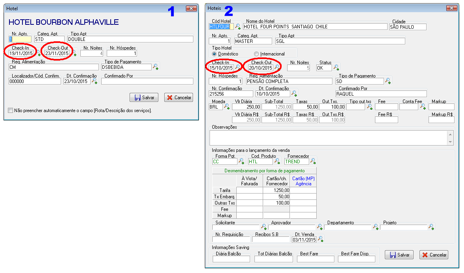The width and height of the screenshot is (464, 273).
Task: Click Taxas field showing 50,00
Action: 305,107
